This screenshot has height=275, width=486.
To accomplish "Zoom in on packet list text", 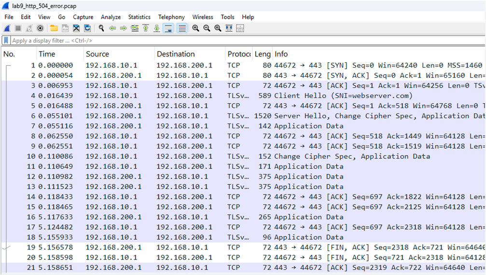I will pyautogui.click(x=195, y=28).
